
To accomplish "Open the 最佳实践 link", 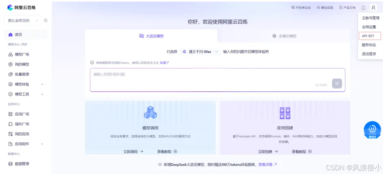I will [x=325, y=8].
